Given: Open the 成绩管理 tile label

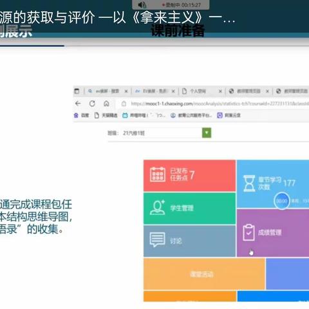Looking at the screenshot, I should (x=270, y=232).
